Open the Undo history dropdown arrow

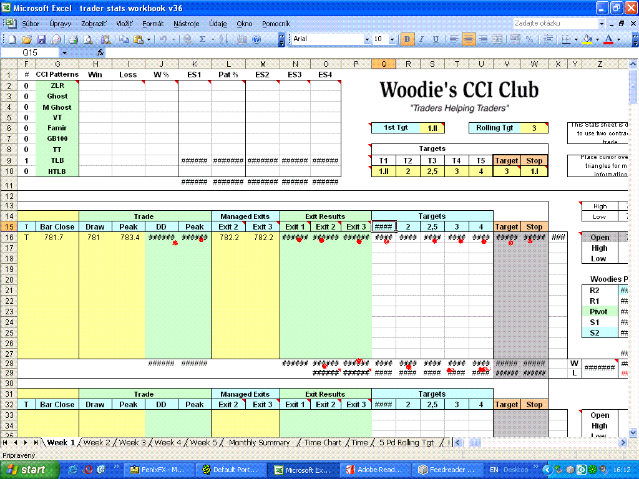point(173,39)
